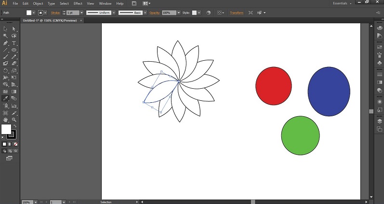Open the Effect menu
The image size is (384, 204).
pos(78,3)
